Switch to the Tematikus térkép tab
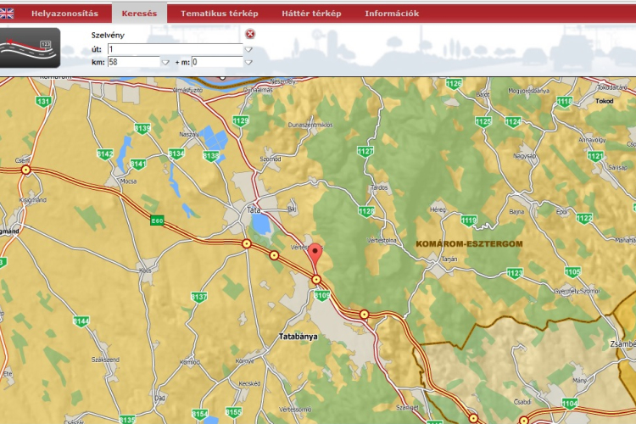 click(219, 14)
